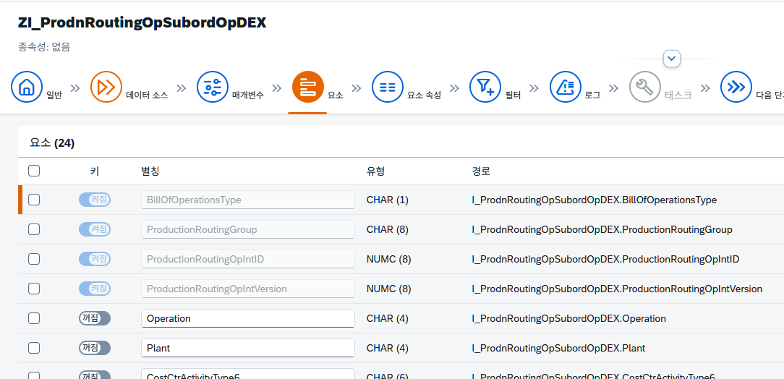Click the 요소 (24) table title
The image size is (784, 379).
[x=52, y=143]
